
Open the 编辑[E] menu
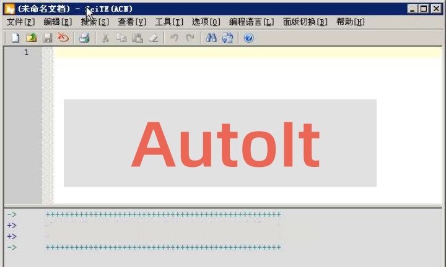(x=58, y=22)
